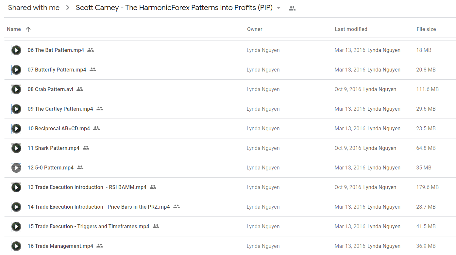Click the video icon of 08 Crab Pattern.avi
This screenshot has height=255, width=456.
pyautogui.click(x=16, y=89)
